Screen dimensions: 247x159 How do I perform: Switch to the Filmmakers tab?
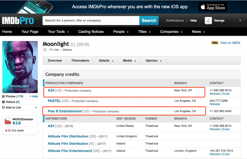pyautogui.click(x=80, y=61)
